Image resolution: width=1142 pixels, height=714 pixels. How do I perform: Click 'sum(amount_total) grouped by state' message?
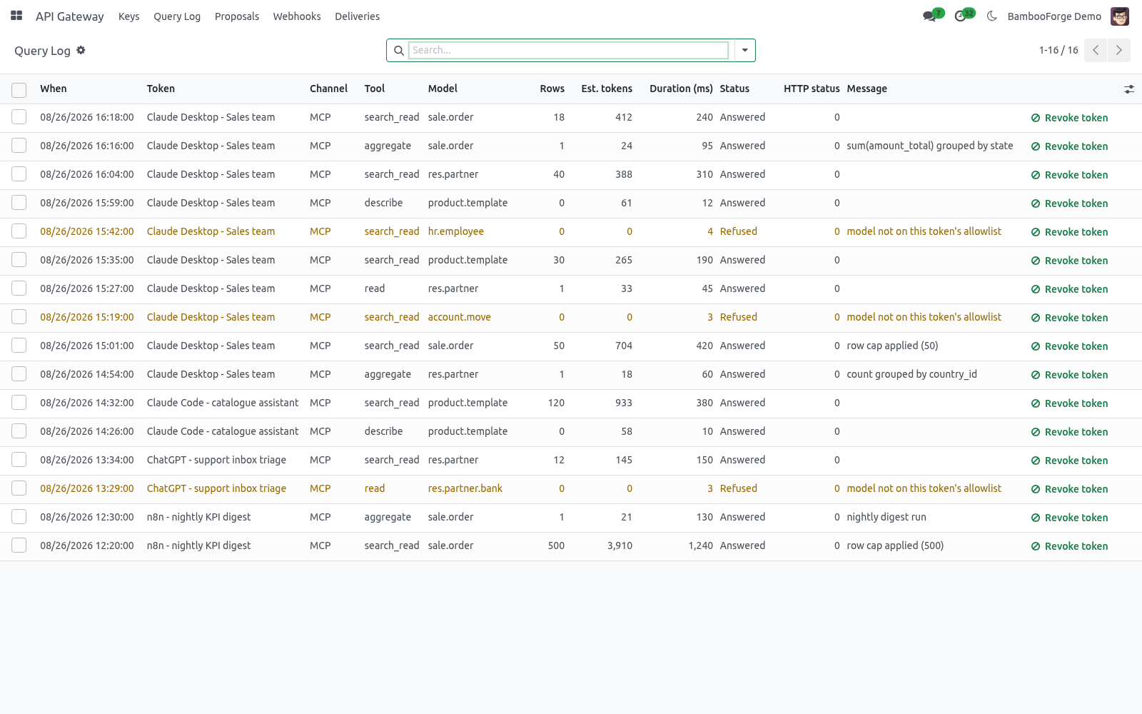click(x=929, y=146)
